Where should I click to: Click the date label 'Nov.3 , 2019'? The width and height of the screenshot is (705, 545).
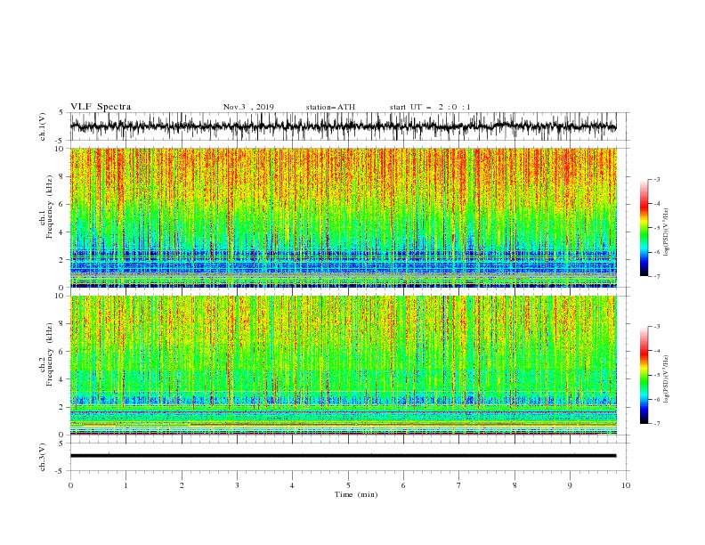pos(248,107)
